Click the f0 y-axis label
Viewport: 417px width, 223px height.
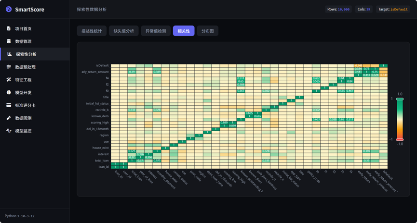coord(107,91)
